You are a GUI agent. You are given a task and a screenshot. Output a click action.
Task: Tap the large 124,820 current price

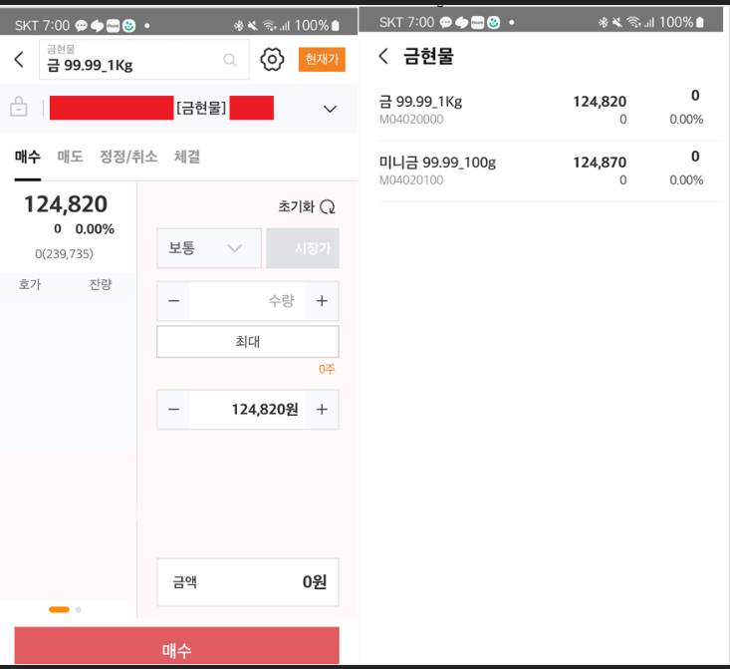pyautogui.click(x=66, y=204)
